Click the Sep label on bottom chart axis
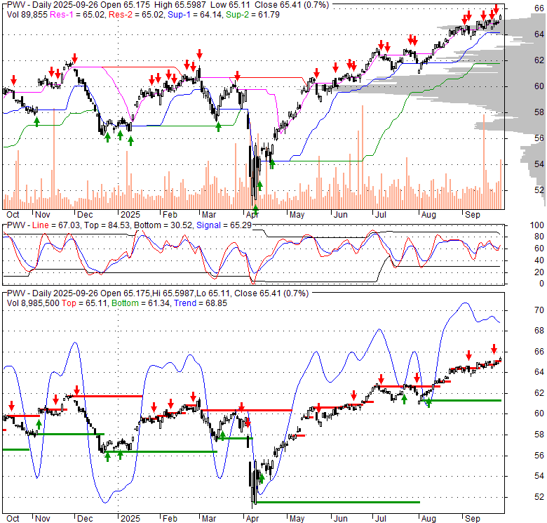Screen dimensions: 547x523 (473, 519)
